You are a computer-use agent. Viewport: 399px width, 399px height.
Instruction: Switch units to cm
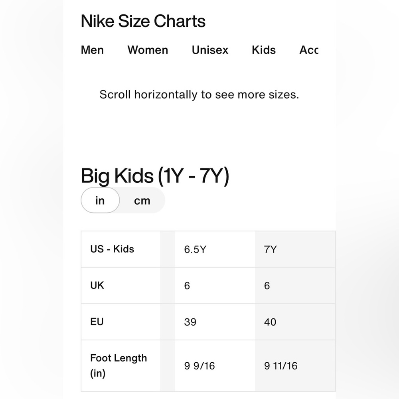point(142,200)
